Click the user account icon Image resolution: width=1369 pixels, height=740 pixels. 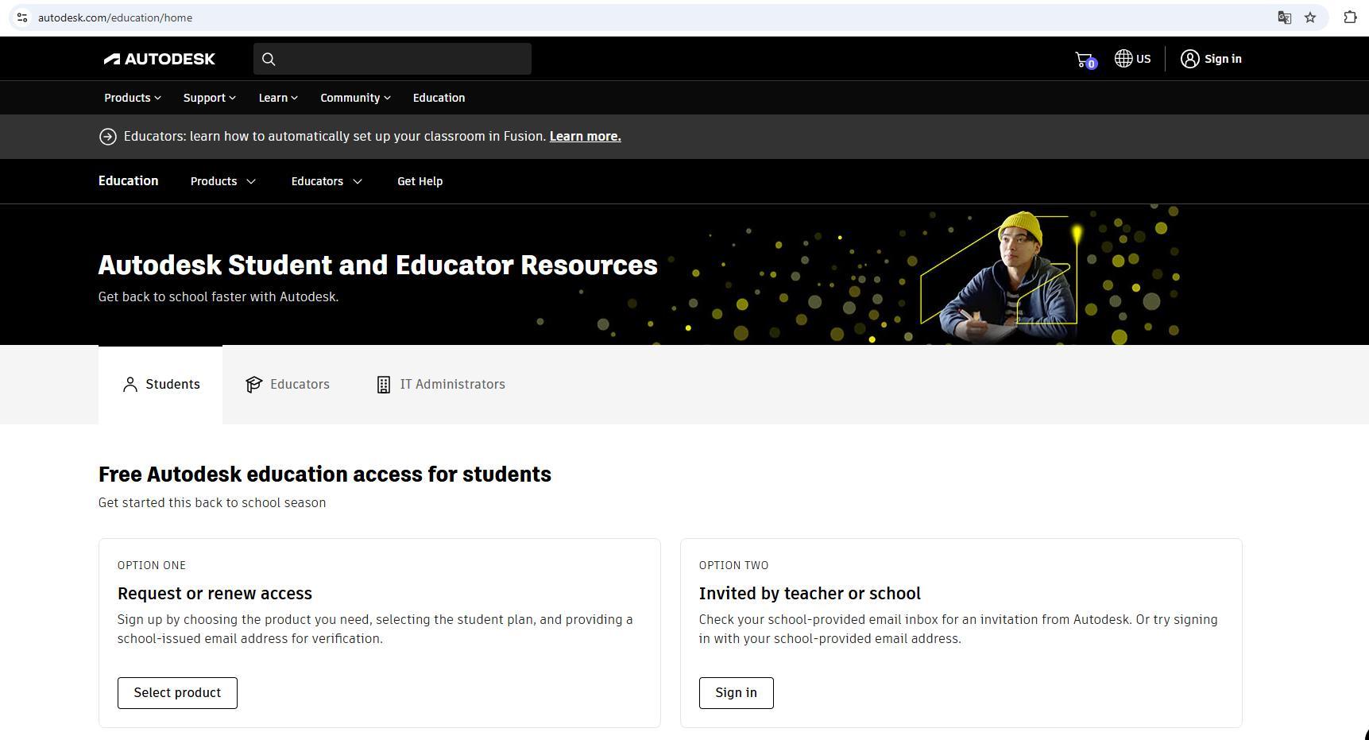click(1189, 59)
